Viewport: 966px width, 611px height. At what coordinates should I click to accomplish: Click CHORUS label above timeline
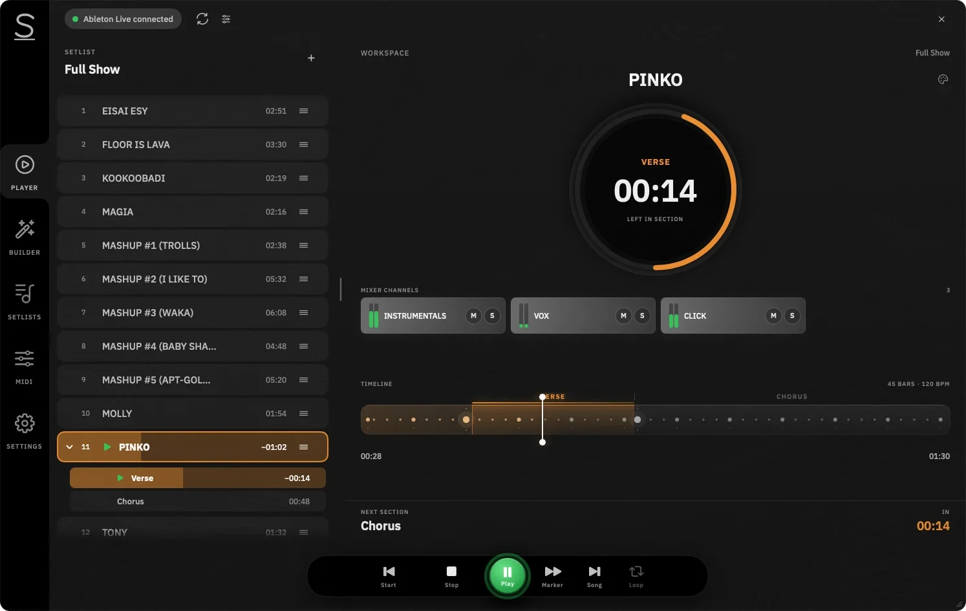point(792,396)
